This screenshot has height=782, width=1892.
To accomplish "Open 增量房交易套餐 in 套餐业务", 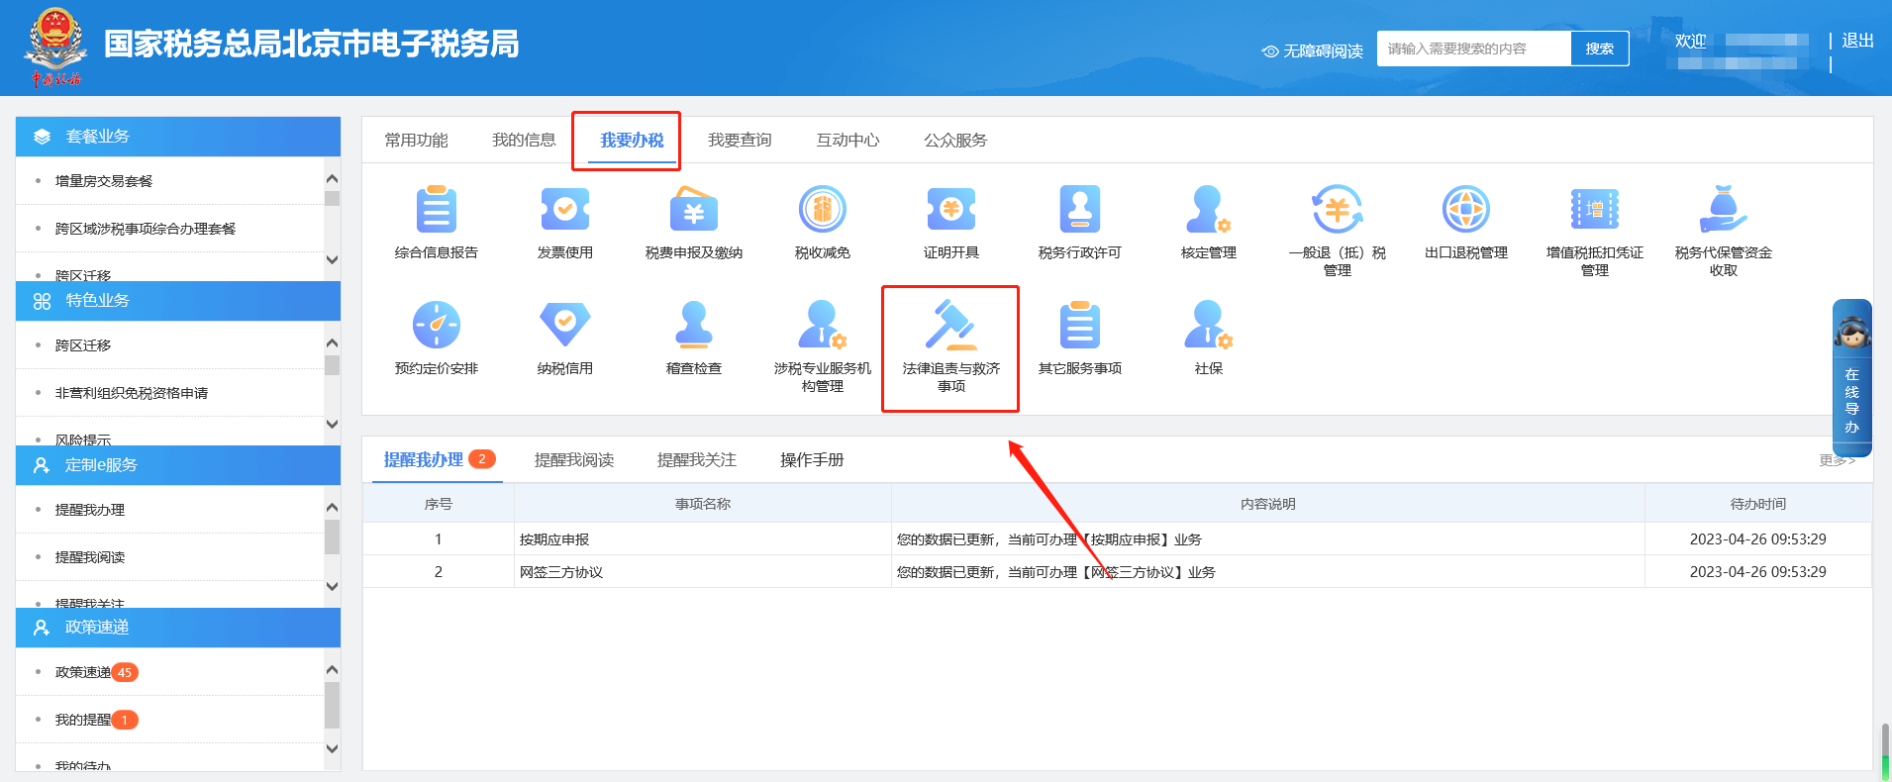I will coord(104,181).
